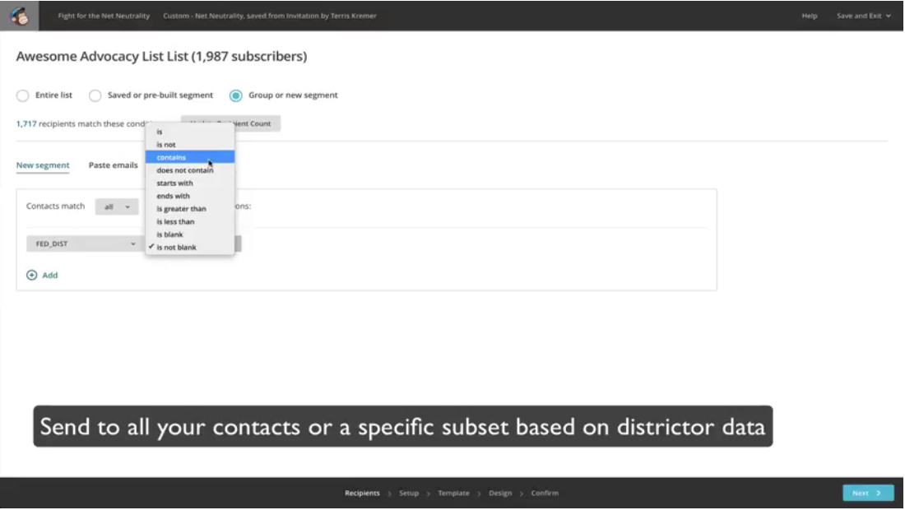The height and width of the screenshot is (510, 905).
Task: Select the Entire list radio button
Action: click(x=23, y=95)
